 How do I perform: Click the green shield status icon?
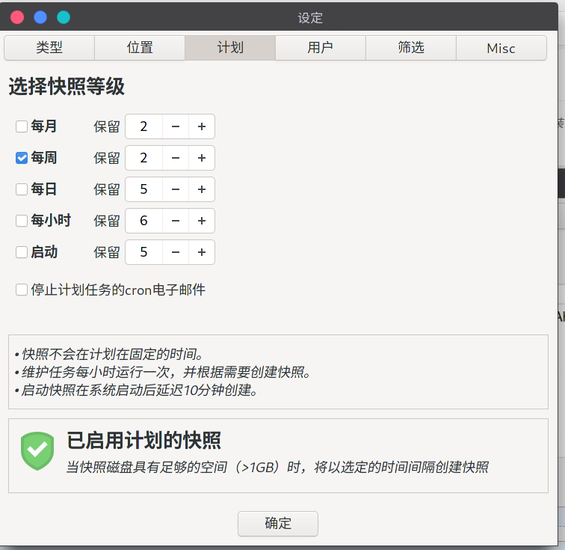click(x=37, y=450)
